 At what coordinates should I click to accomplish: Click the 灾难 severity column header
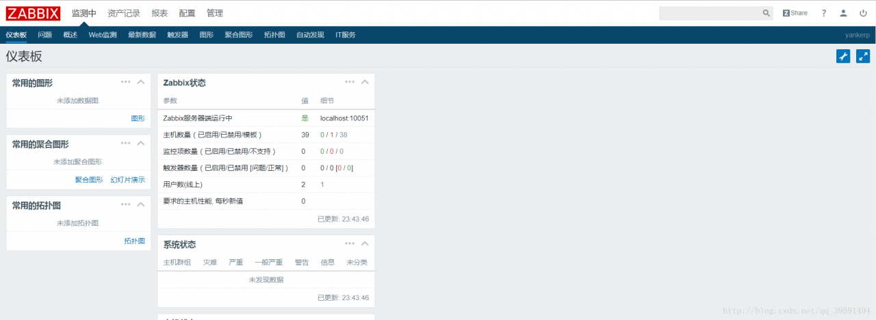click(x=210, y=263)
